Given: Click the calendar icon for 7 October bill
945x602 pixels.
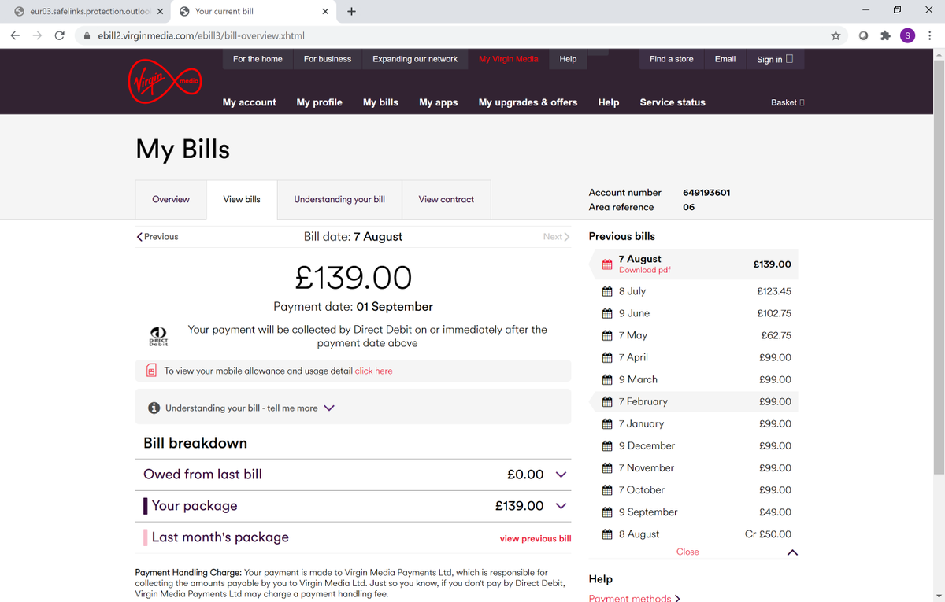Looking at the screenshot, I should tap(607, 489).
